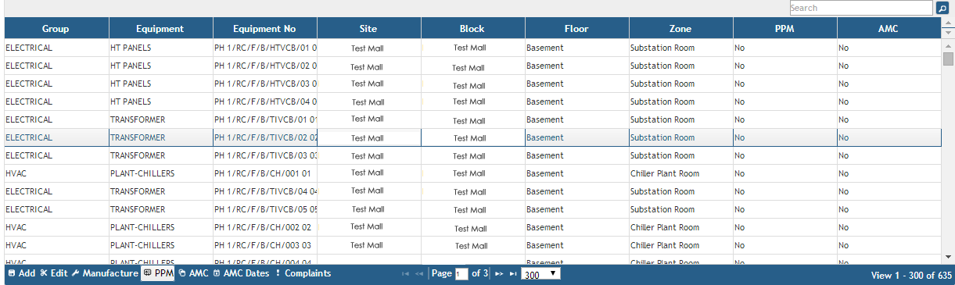Open the AMC Dates calendar button

[x=241, y=274]
